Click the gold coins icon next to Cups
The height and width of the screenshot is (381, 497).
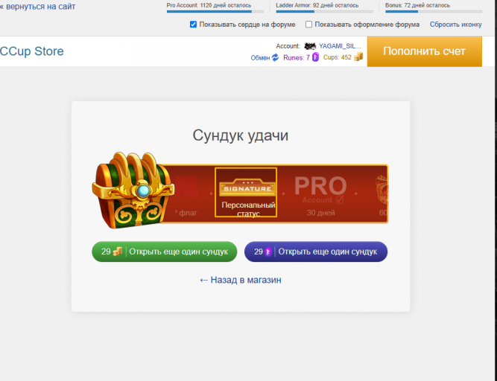(358, 57)
